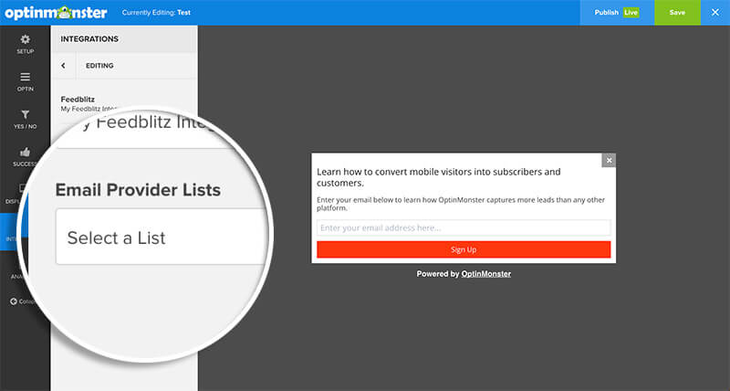Viewport: 730px width, 391px height.
Task: Click the Email Provider Lists label
Action: (x=139, y=190)
